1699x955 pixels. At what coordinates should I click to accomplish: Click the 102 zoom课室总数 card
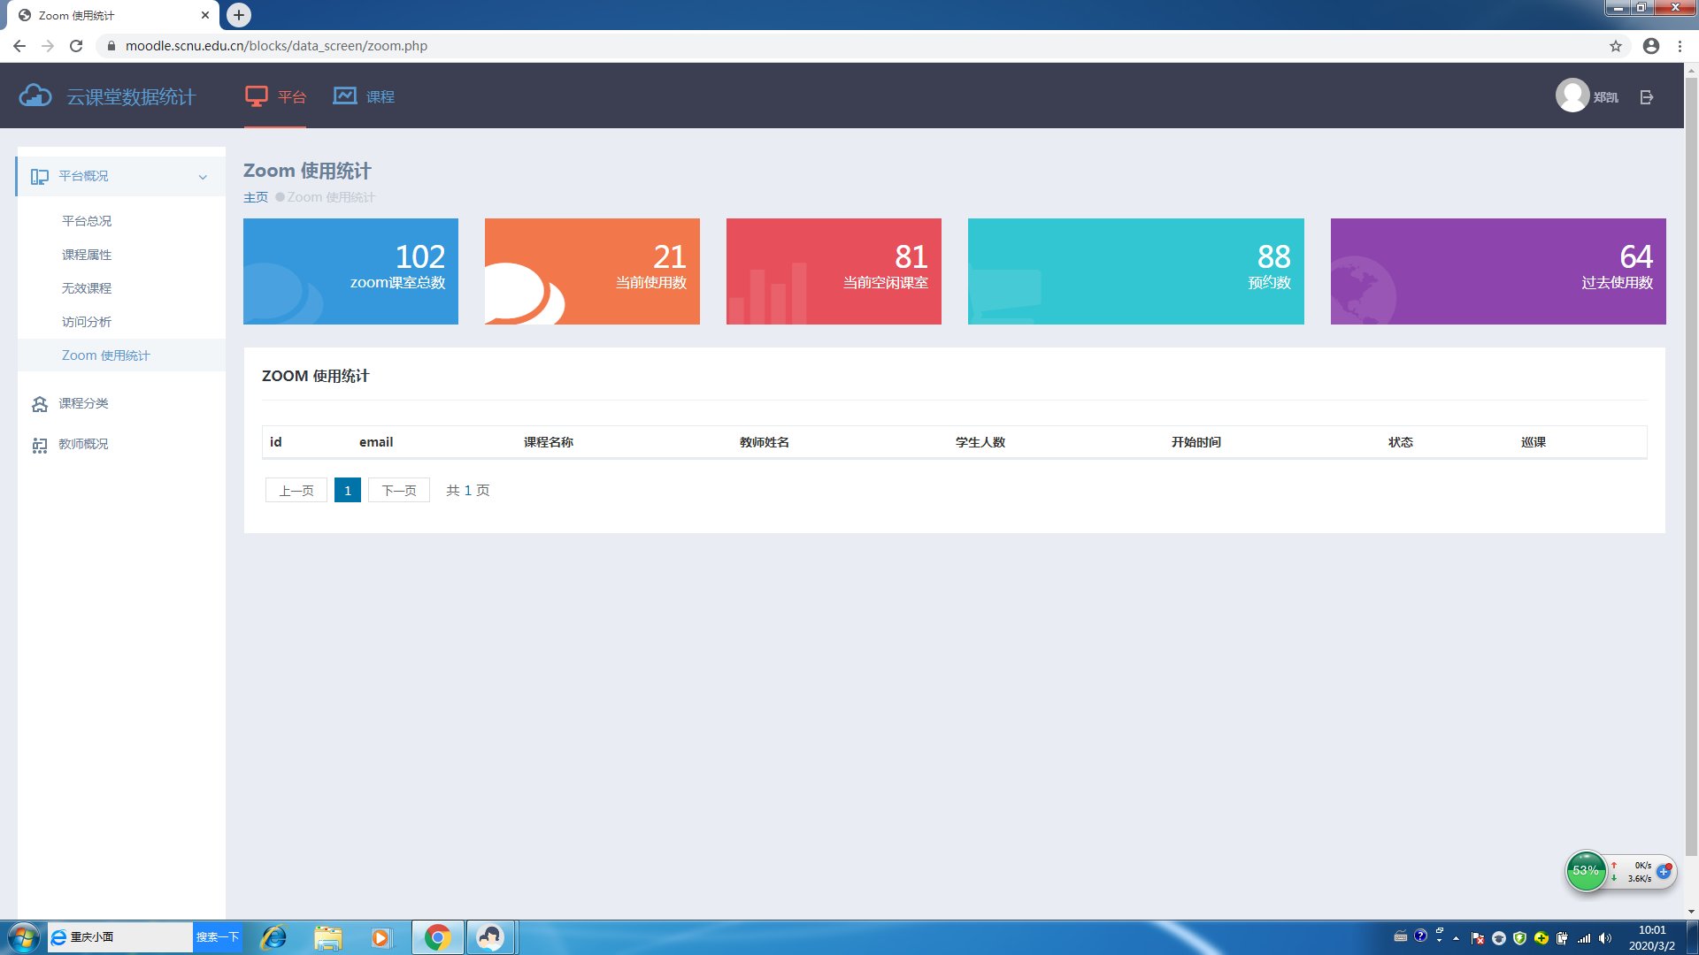tap(350, 271)
